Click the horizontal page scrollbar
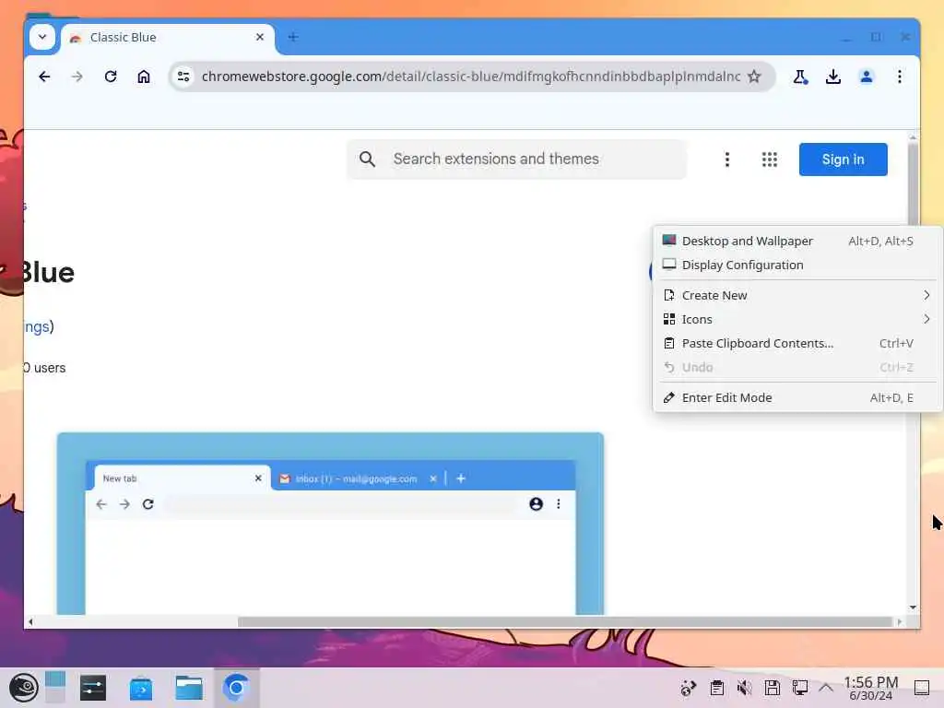The height and width of the screenshot is (708, 944). click(564, 621)
